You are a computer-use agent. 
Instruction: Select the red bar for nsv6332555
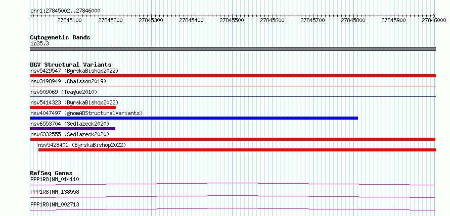[233, 139]
